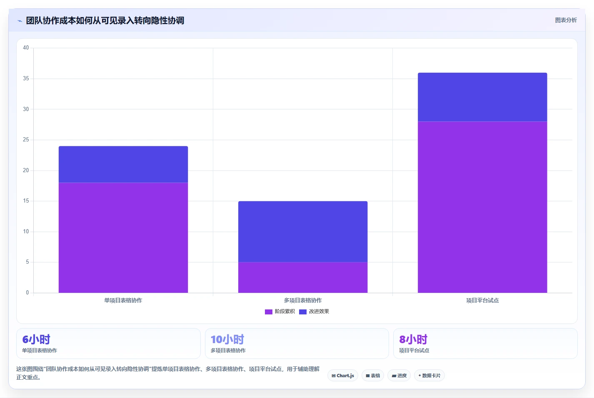Click the 图表分析 label in the header
Viewport: 594px width, 398px height.
click(x=566, y=20)
